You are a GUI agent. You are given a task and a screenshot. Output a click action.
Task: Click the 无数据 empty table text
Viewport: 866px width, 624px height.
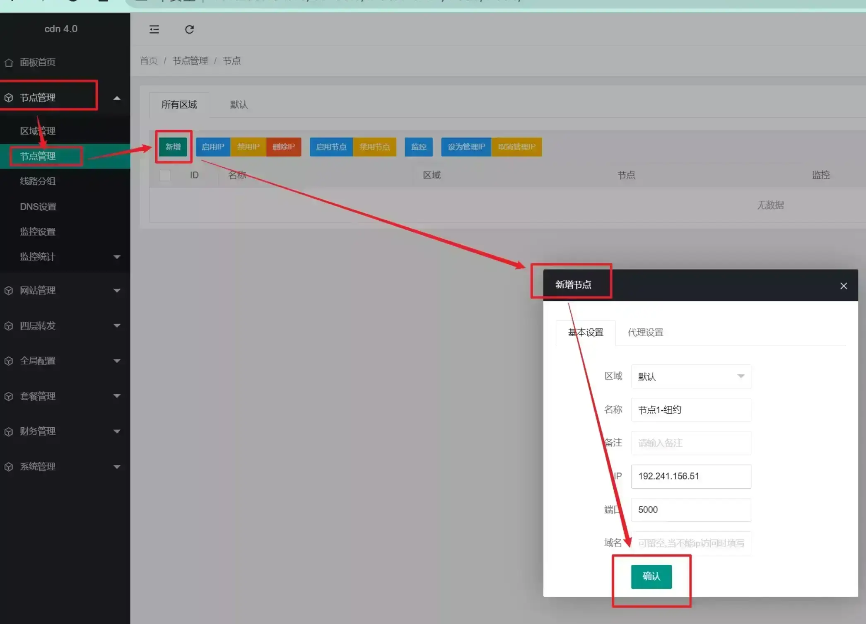[x=770, y=205]
